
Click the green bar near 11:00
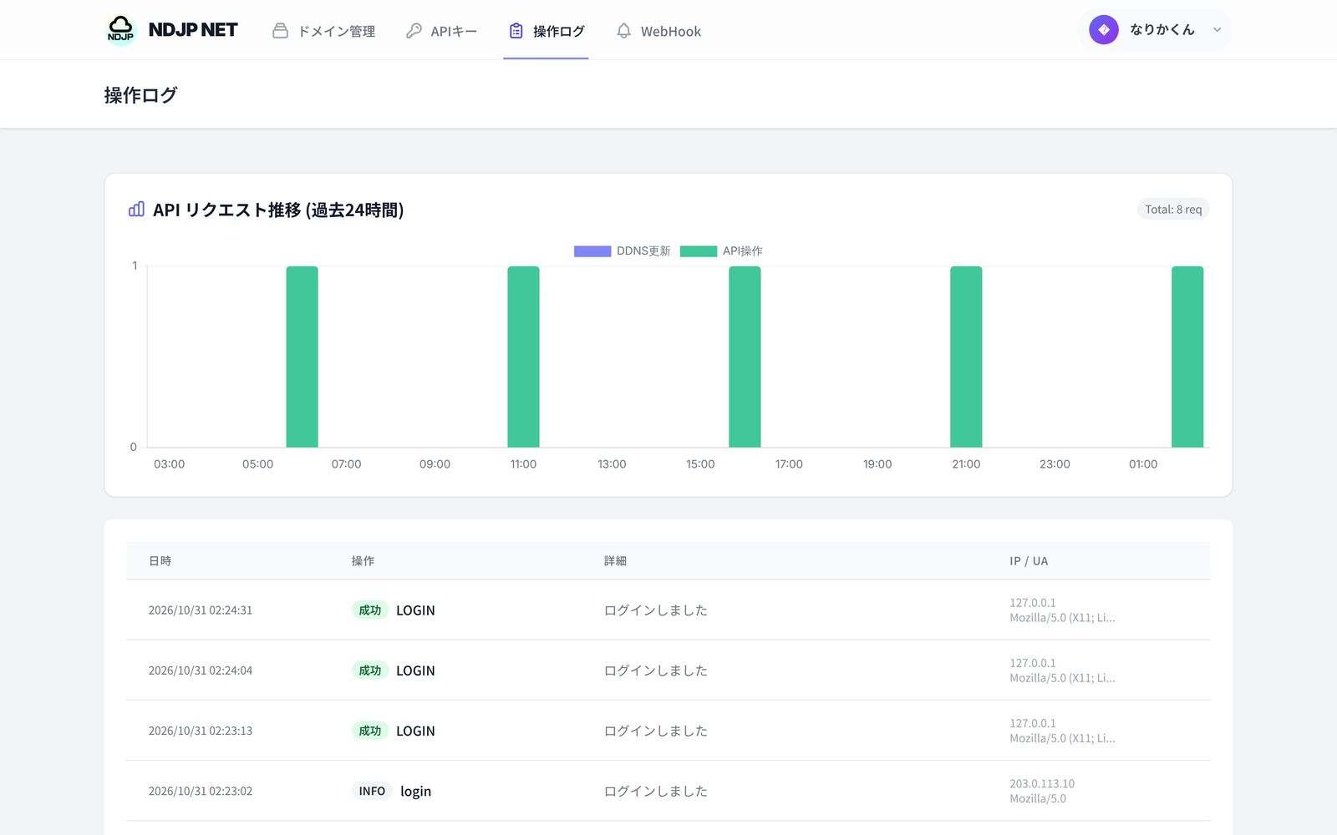tap(523, 357)
